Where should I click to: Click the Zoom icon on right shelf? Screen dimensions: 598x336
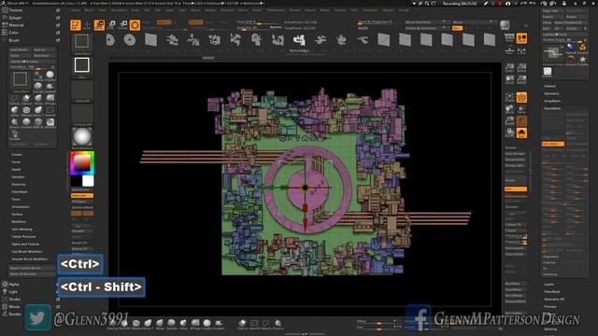[x=509, y=68]
